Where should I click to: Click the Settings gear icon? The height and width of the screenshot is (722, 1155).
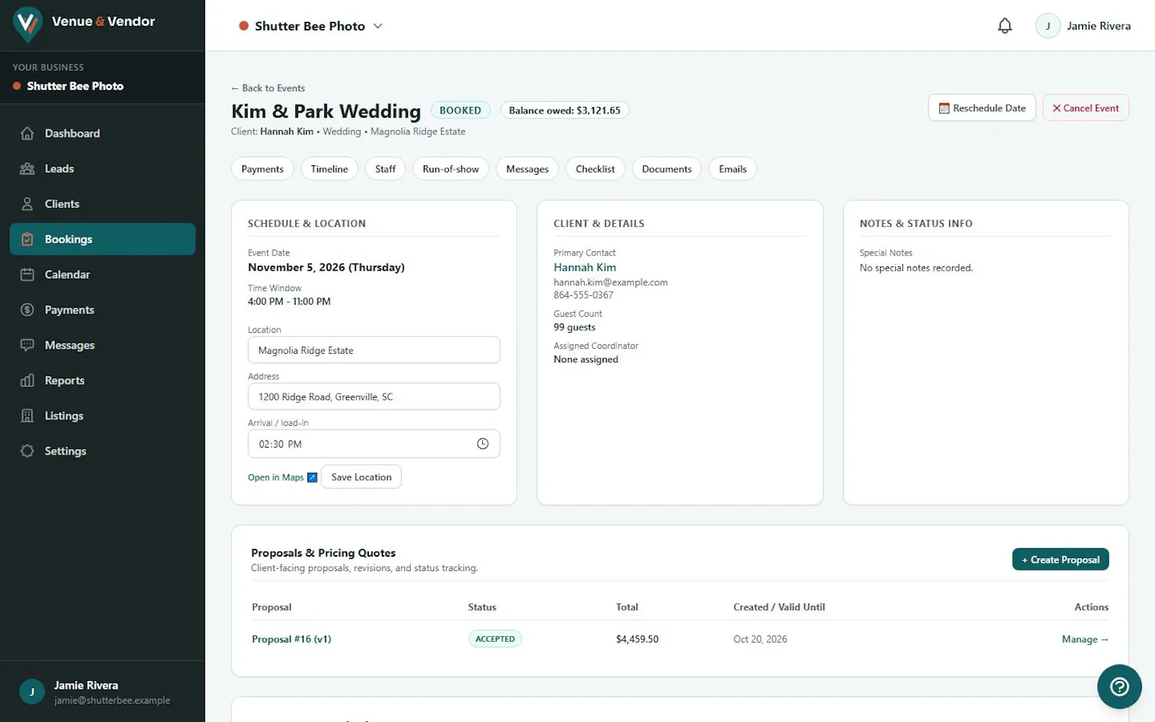pyautogui.click(x=27, y=452)
